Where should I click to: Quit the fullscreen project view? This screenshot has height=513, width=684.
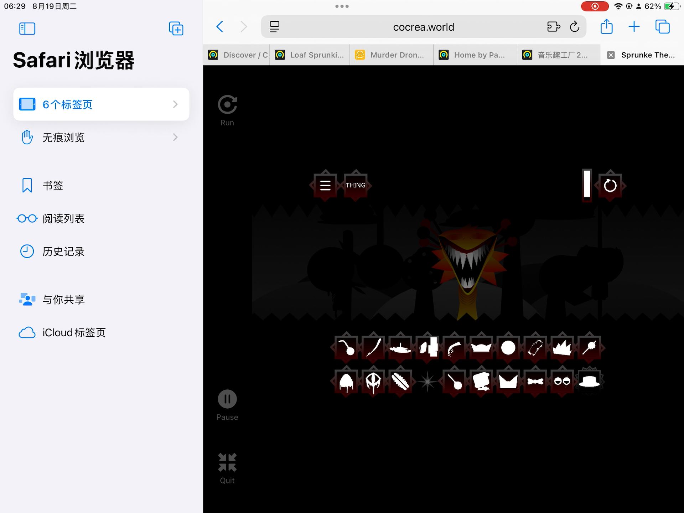click(227, 462)
